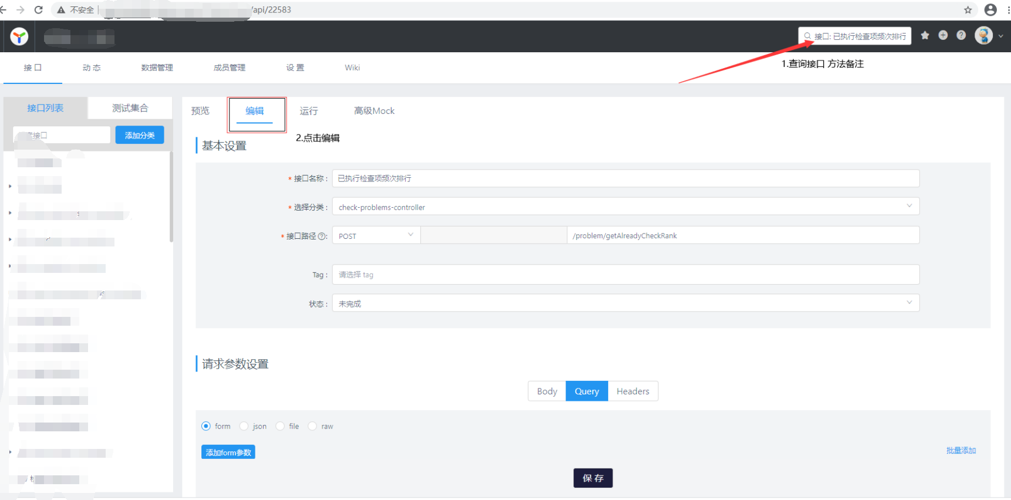Open the 选择分类 dropdown

click(626, 207)
